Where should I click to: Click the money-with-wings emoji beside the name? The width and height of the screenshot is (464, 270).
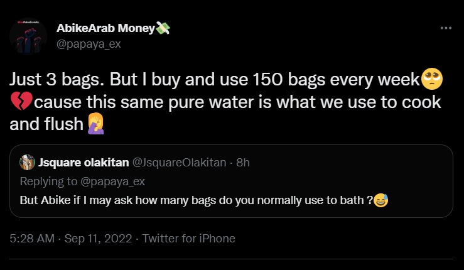point(163,28)
